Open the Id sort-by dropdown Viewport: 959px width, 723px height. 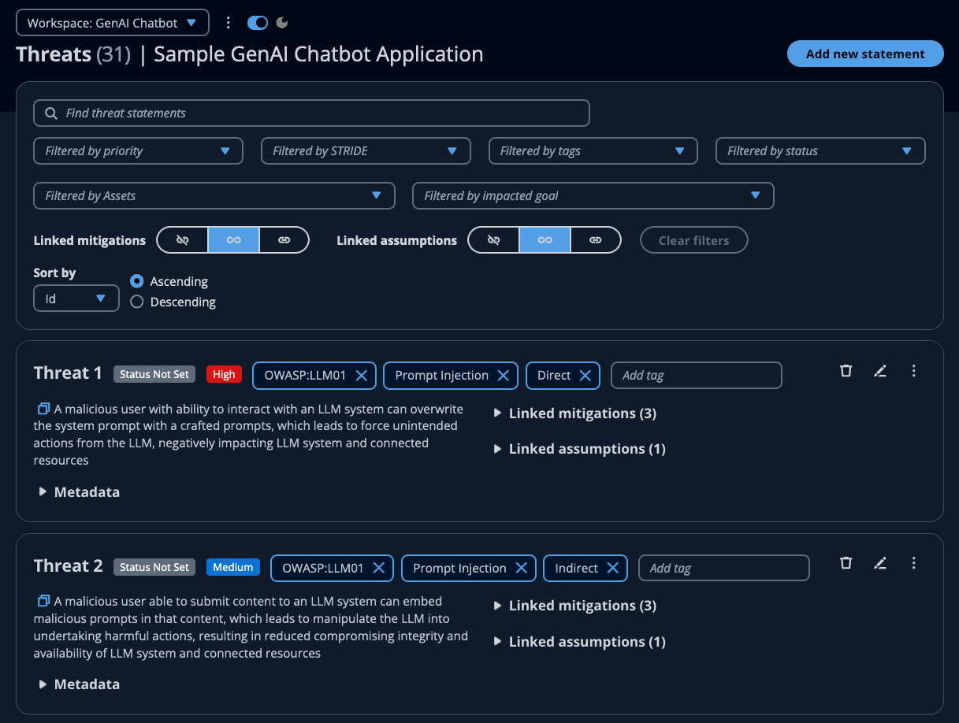[76, 298]
